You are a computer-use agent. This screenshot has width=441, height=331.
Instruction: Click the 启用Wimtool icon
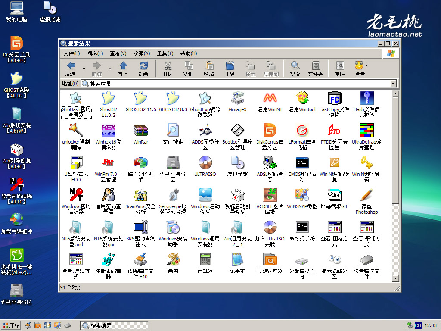point(302,102)
